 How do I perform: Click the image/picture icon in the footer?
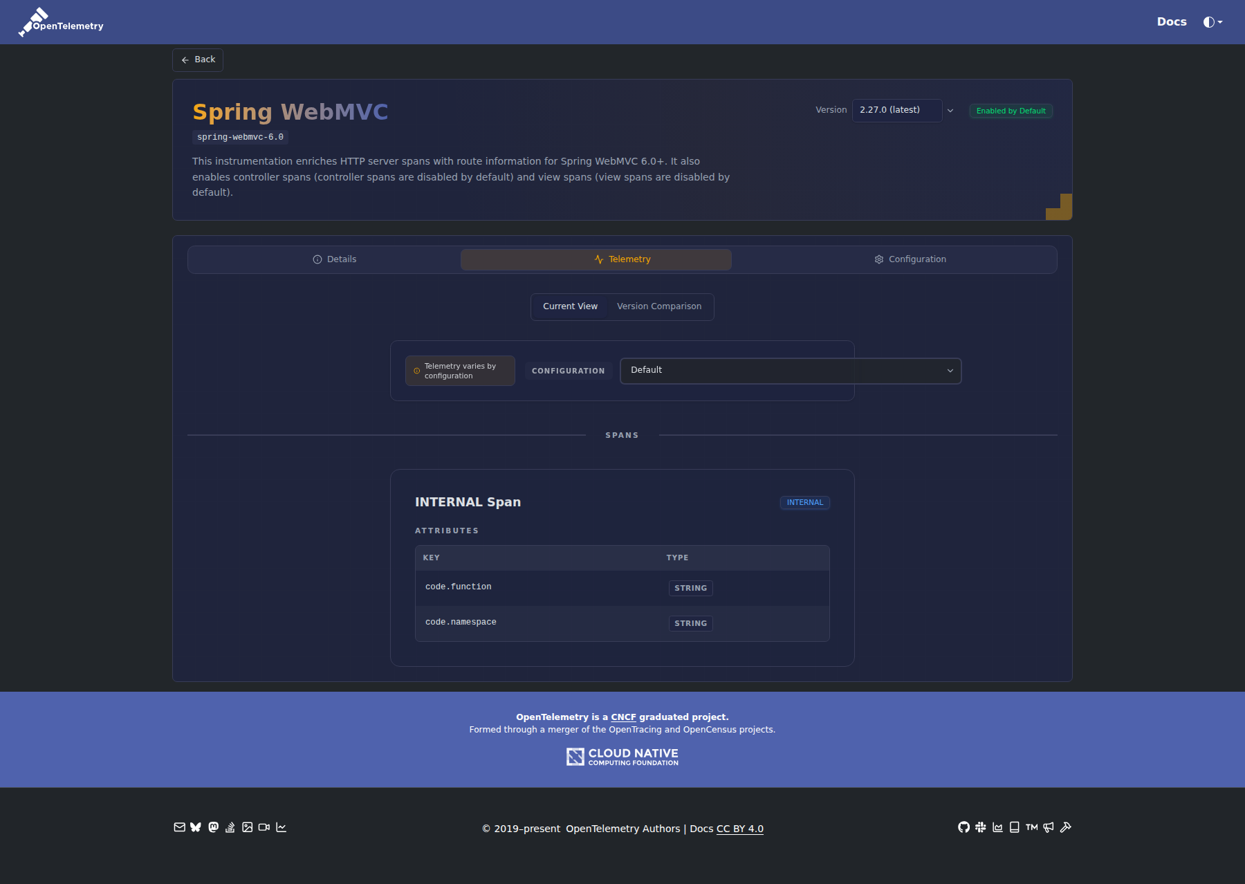pos(247,827)
